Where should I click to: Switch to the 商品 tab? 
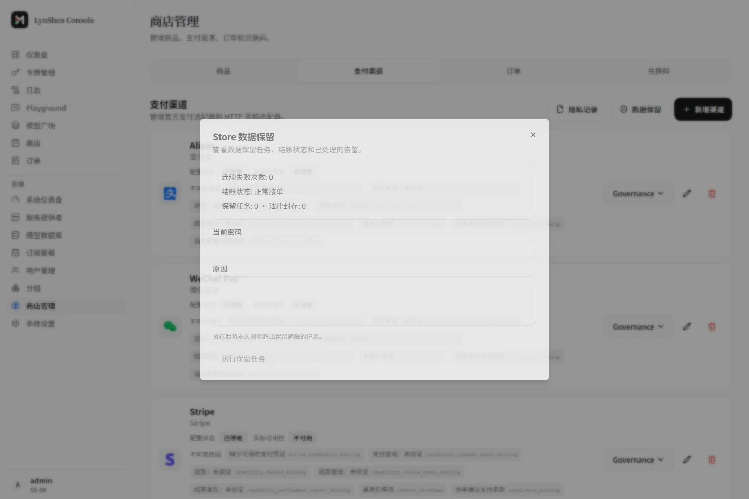(x=224, y=71)
